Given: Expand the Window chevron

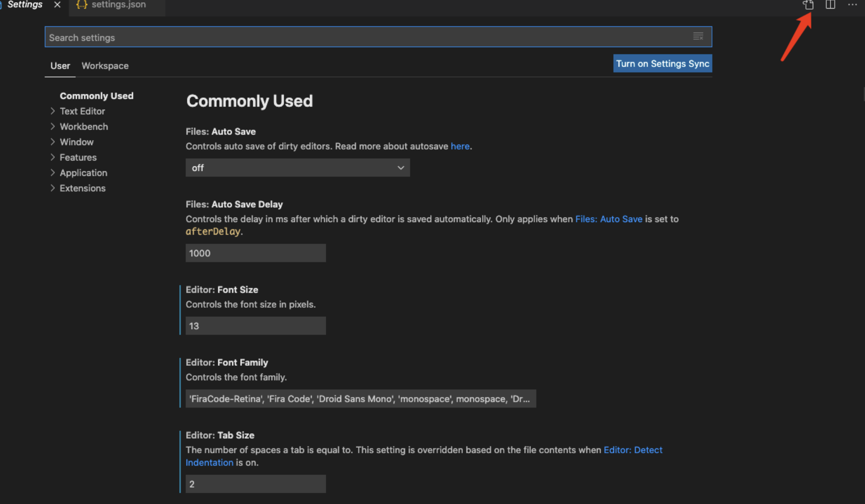Looking at the screenshot, I should 53,141.
